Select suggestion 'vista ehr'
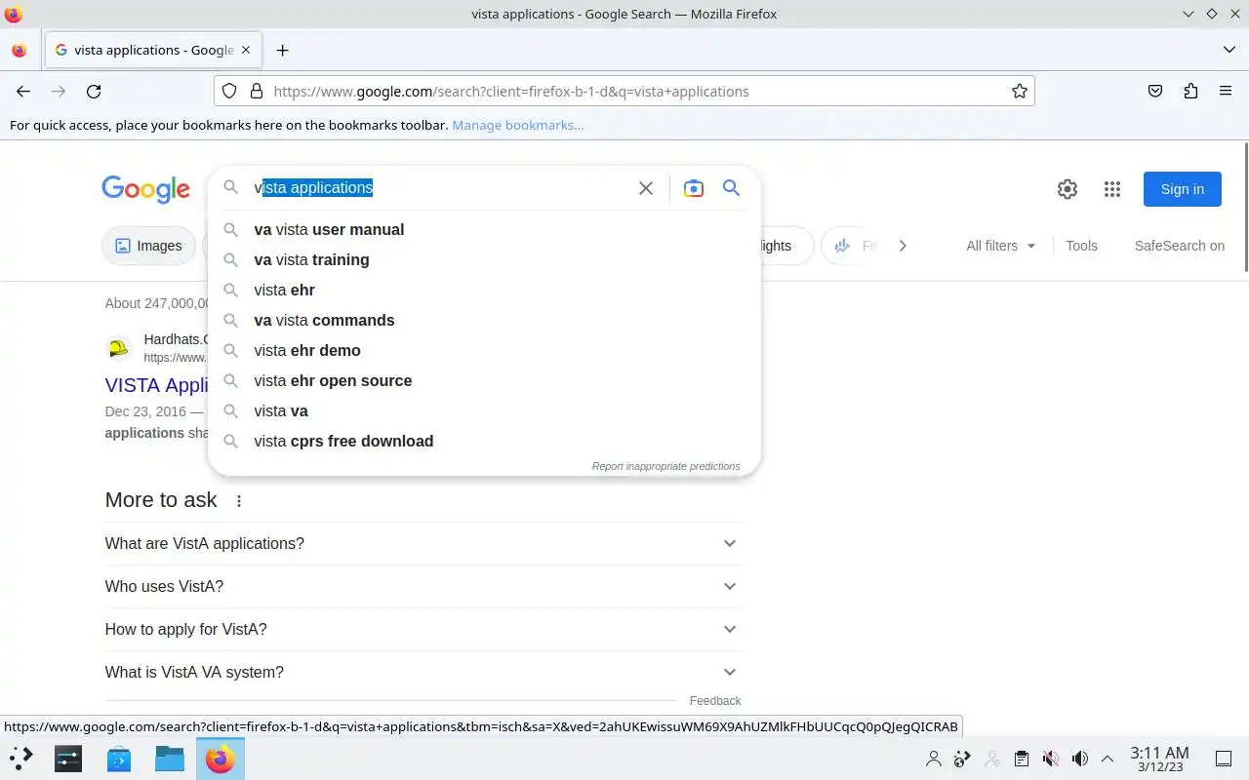This screenshot has height=780, width=1249. pyautogui.click(x=484, y=290)
